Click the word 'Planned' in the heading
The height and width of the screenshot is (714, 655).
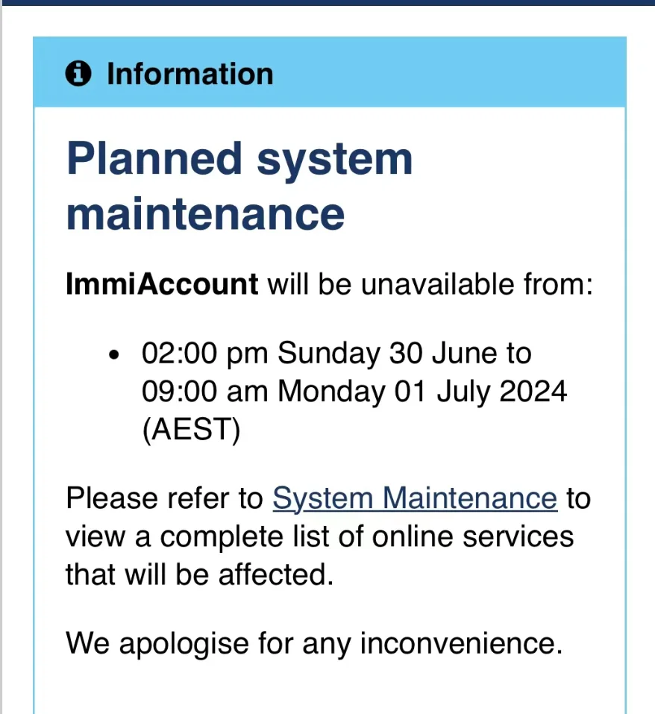[x=154, y=158]
